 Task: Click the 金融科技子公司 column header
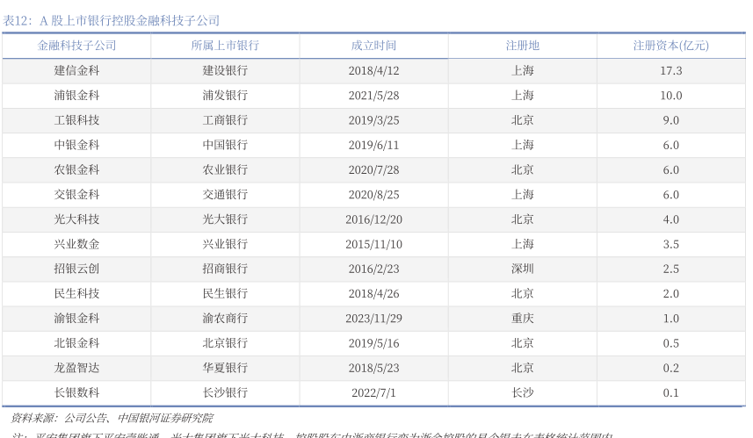[76, 46]
